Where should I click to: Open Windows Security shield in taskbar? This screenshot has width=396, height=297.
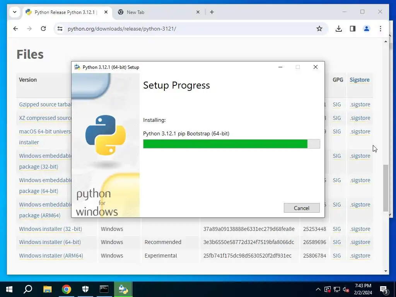point(85,289)
